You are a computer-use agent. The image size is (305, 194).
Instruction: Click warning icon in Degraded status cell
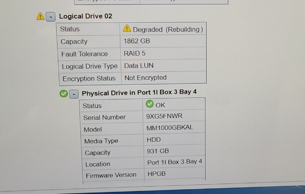click(127, 29)
